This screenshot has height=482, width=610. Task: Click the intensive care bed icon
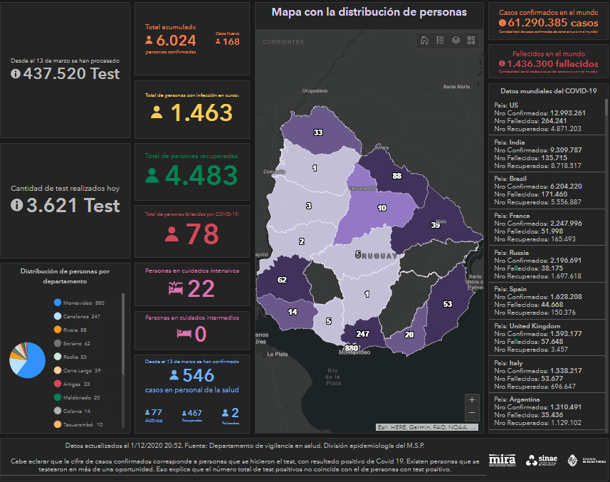(x=175, y=288)
